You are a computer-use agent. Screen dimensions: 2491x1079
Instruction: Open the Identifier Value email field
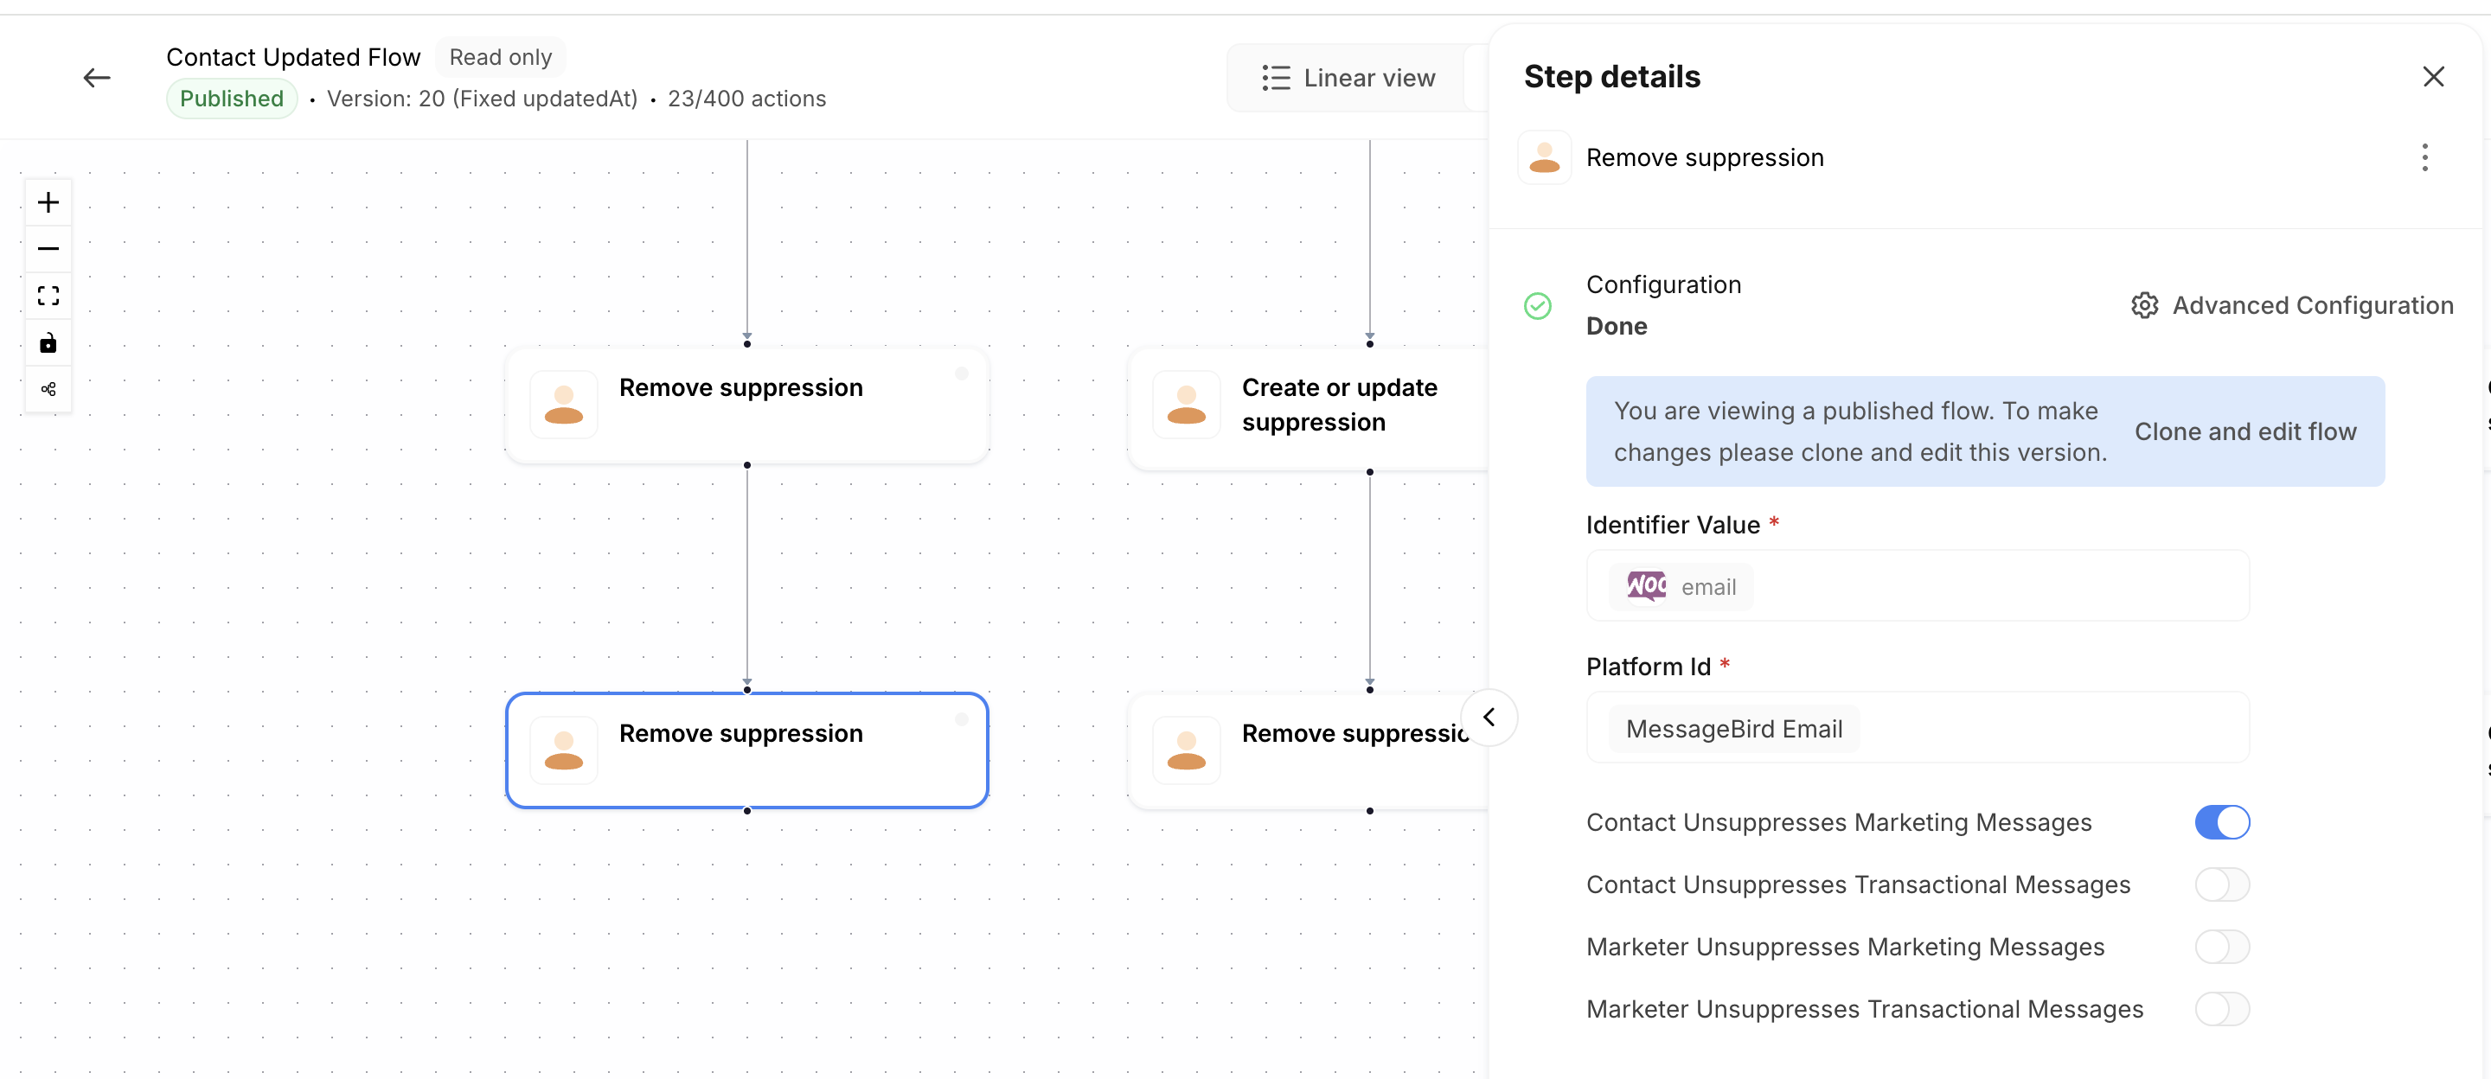(1918, 587)
